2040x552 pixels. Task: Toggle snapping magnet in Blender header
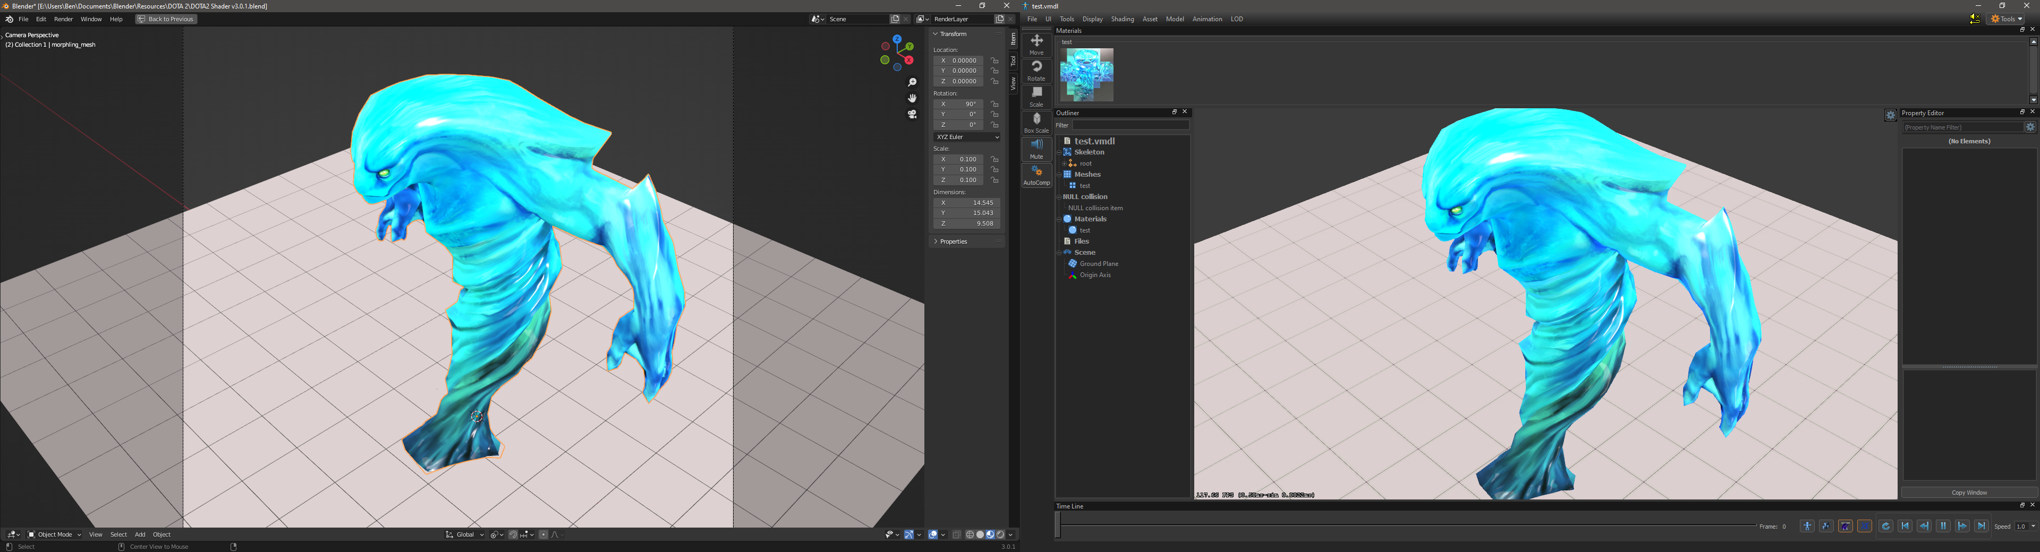[x=513, y=534]
